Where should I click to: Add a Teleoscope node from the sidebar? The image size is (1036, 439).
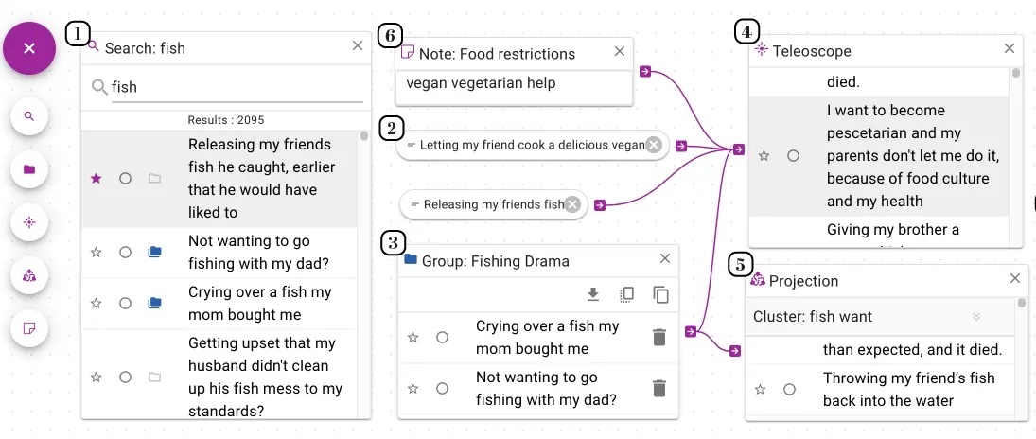click(29, 222)
